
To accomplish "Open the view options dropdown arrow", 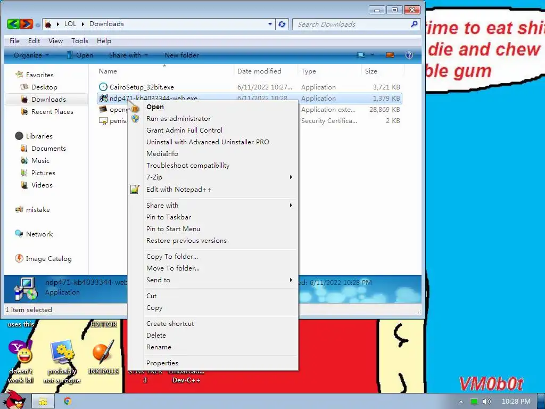I will pos(372,55).
